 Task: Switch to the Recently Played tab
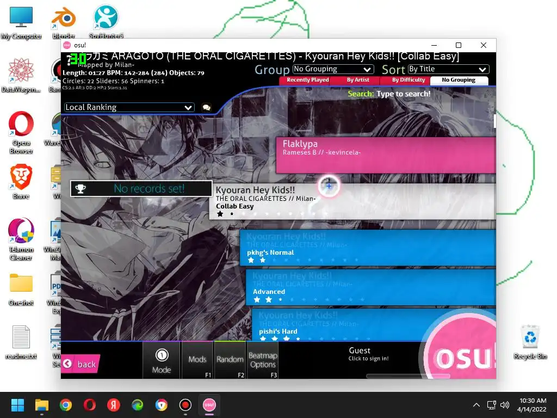(x=308, y=80)
